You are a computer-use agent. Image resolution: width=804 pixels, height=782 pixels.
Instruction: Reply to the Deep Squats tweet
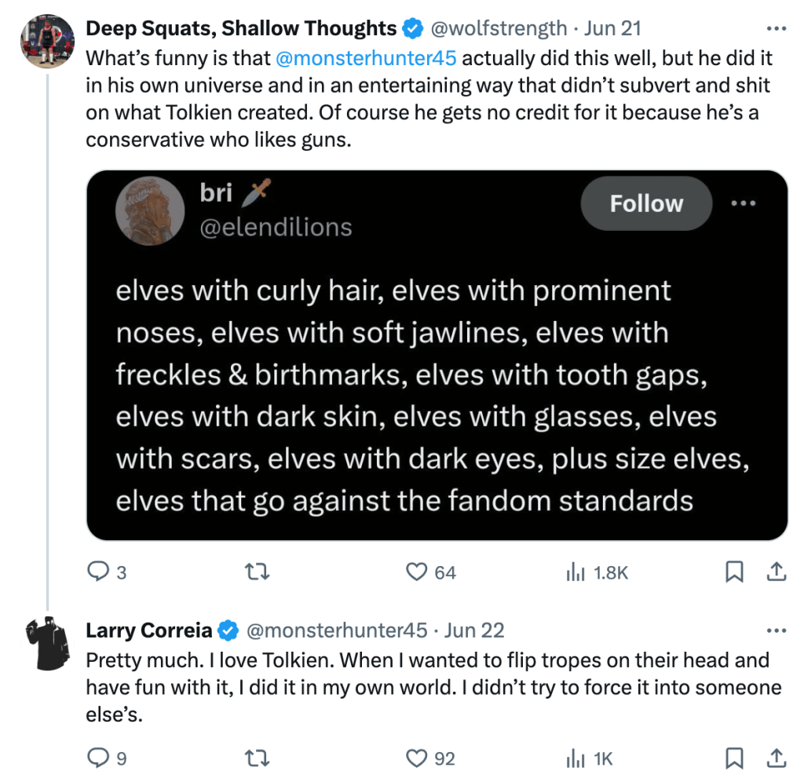pyautogui.click(x=97, y=572)
